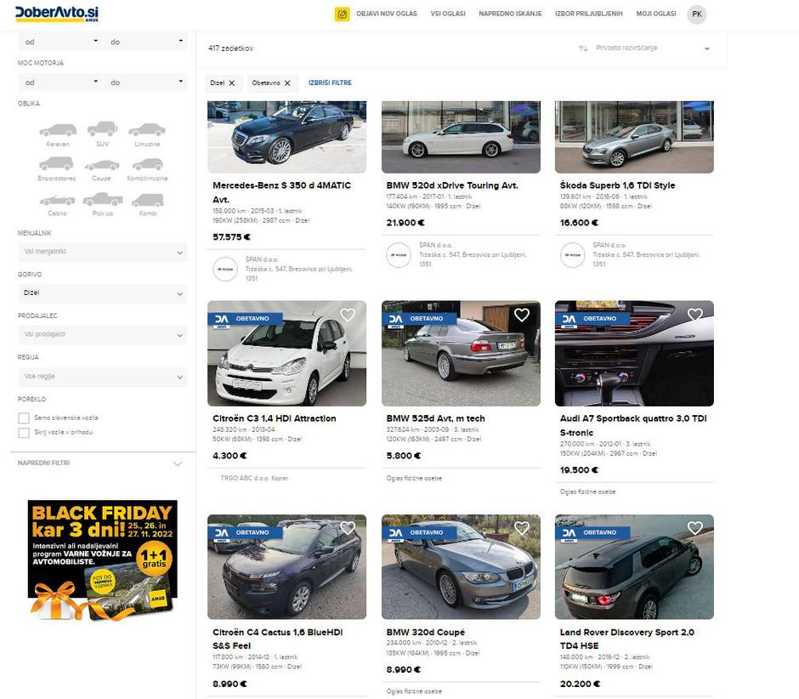The image size is (799, 699).
Task: Go to Moji oglasi in navigation
Action: pyautogui.click(x=656, y=14)
